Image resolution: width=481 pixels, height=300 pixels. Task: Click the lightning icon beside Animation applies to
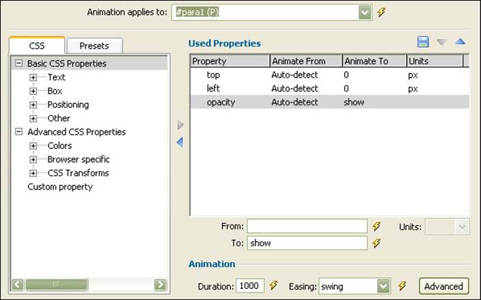[x=381, y=12]
